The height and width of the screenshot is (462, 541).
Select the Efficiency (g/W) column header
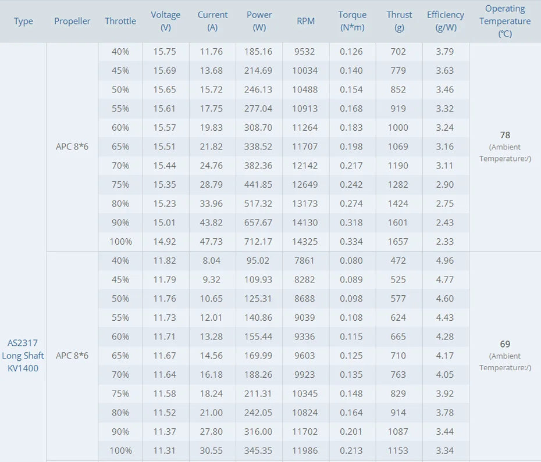coord(446,21)
